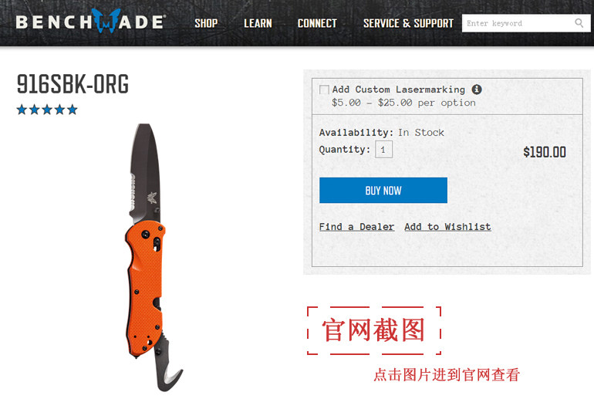Click the 916SBK-ORG product title

[73, 84]
